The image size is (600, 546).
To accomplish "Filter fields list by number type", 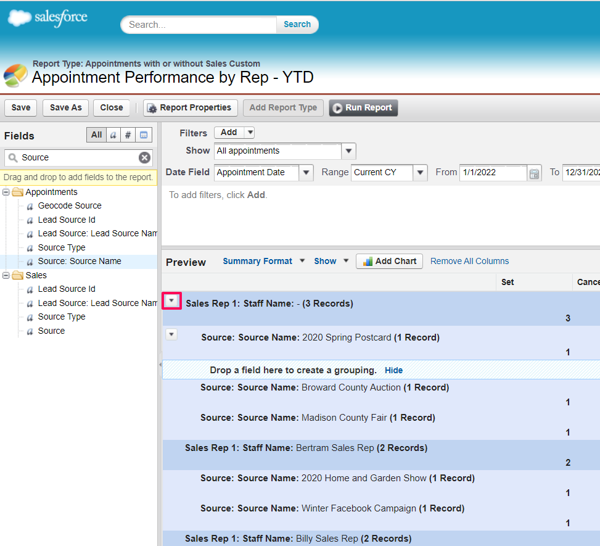I will [x=128, y=134].
